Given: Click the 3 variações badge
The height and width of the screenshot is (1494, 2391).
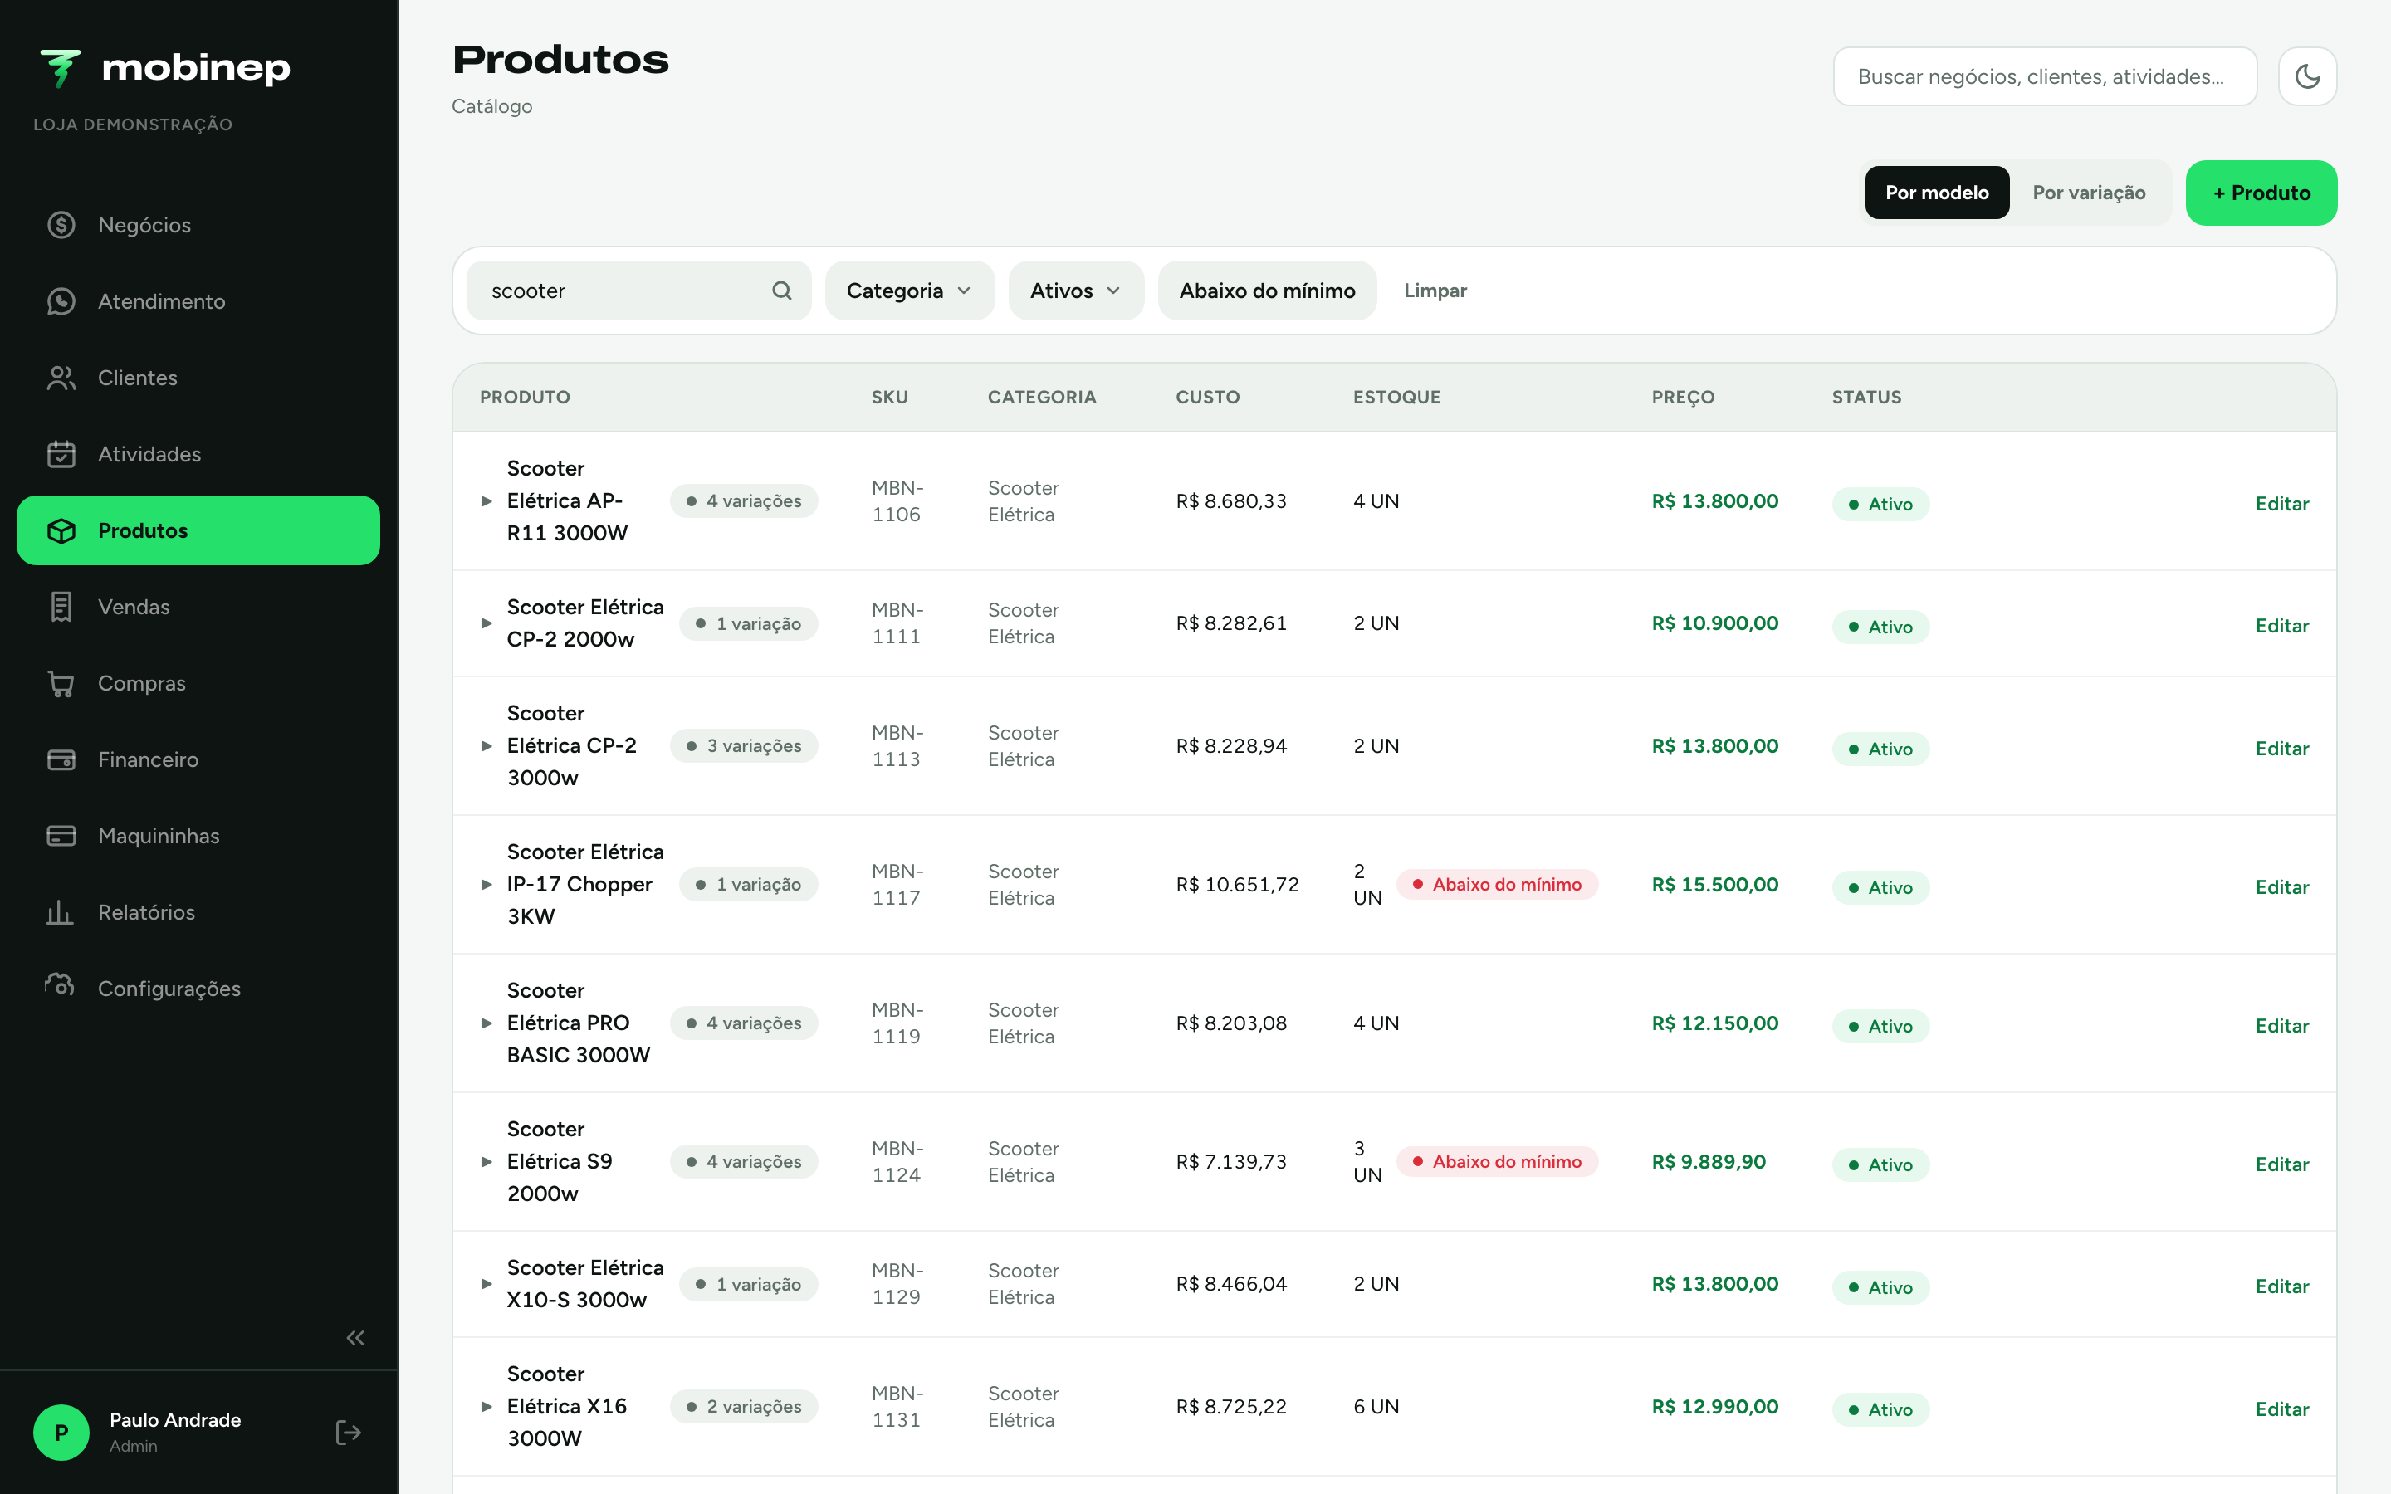Looking at the screenshot, I should (744, 746).
